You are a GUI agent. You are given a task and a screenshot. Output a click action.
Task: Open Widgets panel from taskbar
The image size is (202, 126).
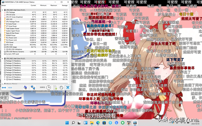tap(86, 123)
